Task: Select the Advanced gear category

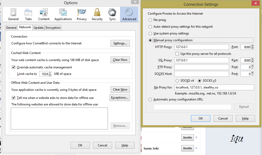Action: [129, 15]
